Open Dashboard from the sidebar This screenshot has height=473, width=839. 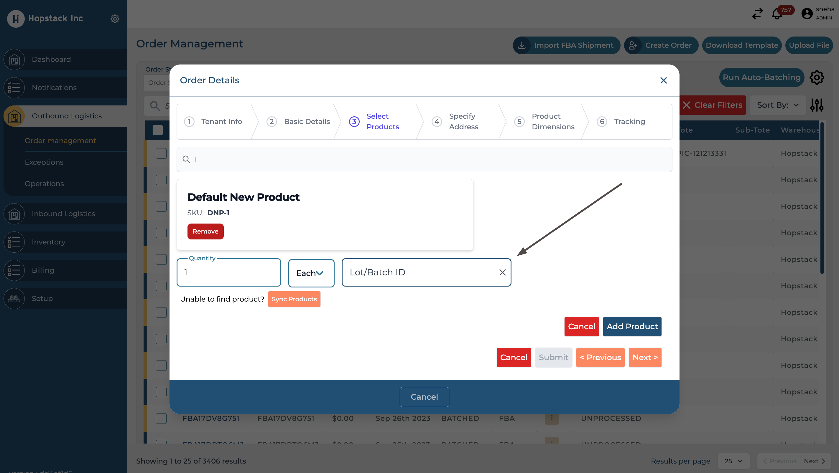pos(51,59)
